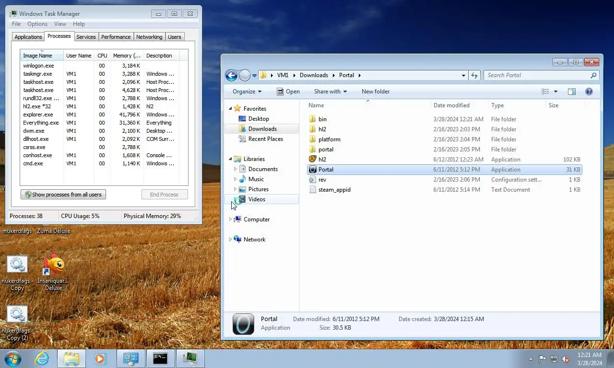Screen dimensions: 614x368
Task: Select the hl2 folder icon
Action: point(312,129)
